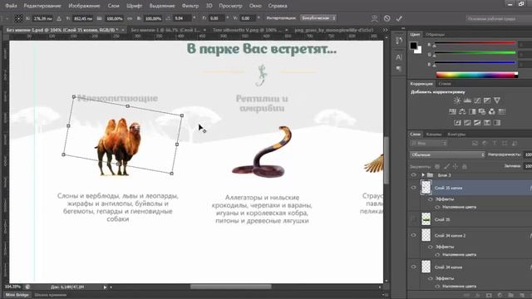Add a Brightness/Contrast adjustment (sun icon)
532x299 pixels.
[x=457, y=100]
